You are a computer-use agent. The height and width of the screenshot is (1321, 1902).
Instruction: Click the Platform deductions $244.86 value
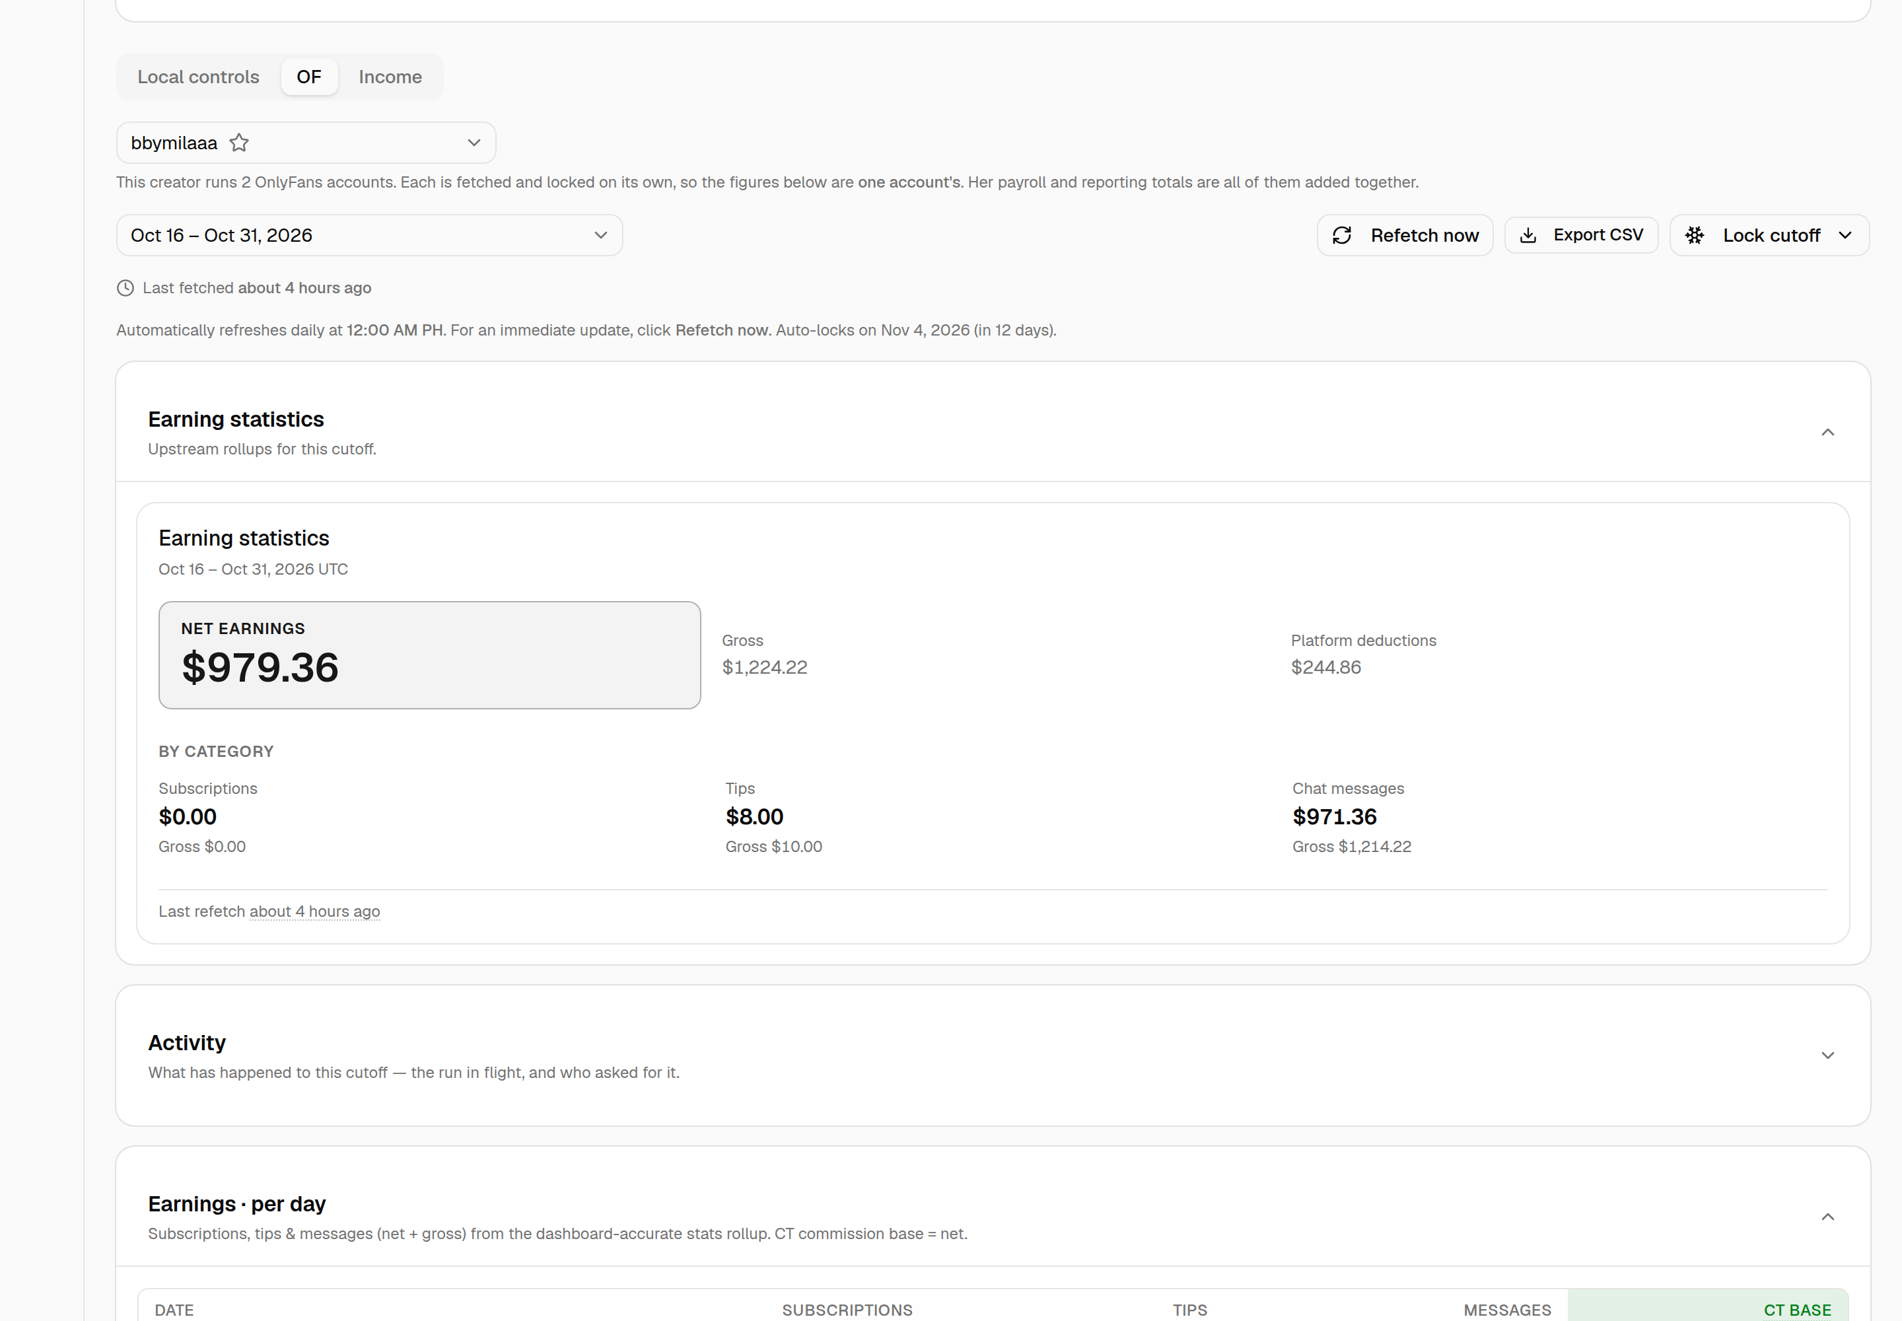(x=1325, y=667)
